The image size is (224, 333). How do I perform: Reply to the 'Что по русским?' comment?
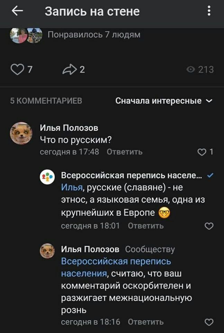click(124, 152)
